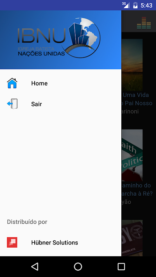Tap the status bar clock

click(x=146, y=5)
